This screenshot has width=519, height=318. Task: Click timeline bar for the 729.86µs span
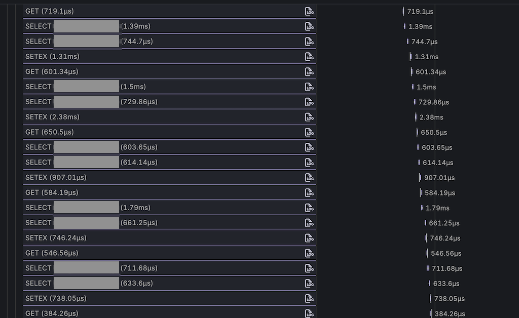coord(415,102)
